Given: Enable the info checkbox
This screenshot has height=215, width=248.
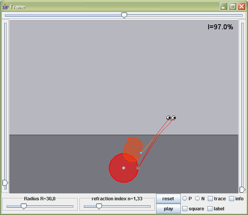Looking at the screenshot, I should [x=231, y=198].
